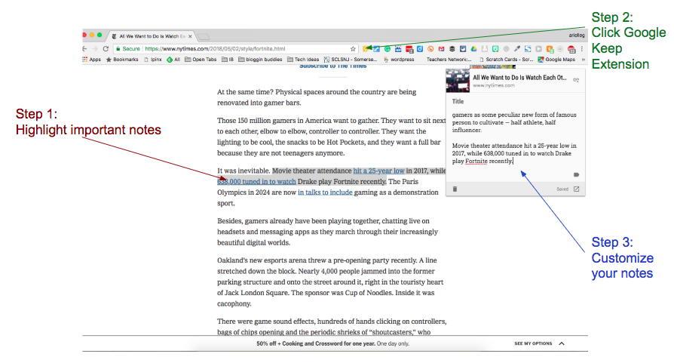The height and width of the screenshot is (363, 674).
Task: Open the note in Google Keep
Action: pos(577,189)
